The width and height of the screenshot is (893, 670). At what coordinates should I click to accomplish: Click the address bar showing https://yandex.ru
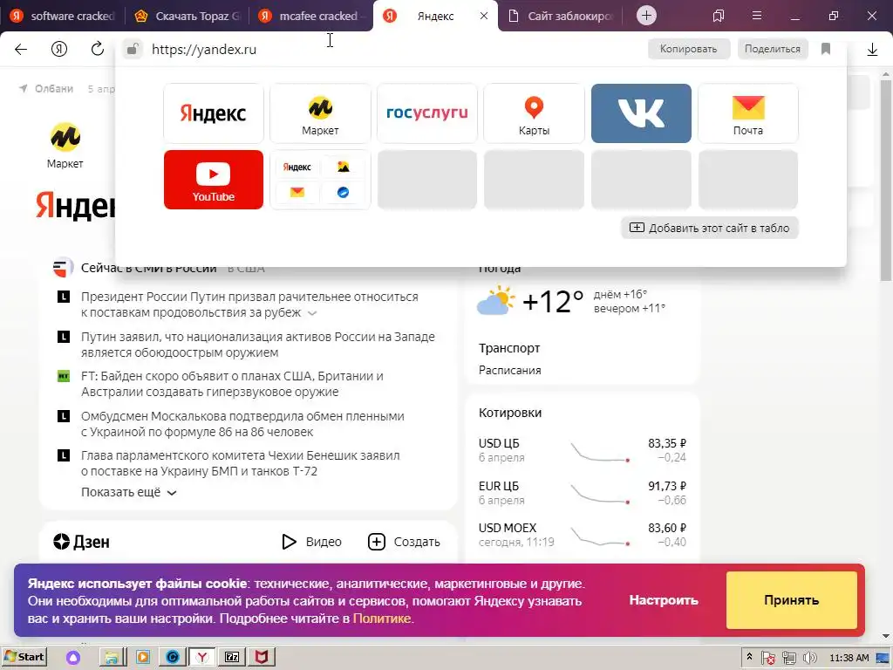tap(393, 50)
